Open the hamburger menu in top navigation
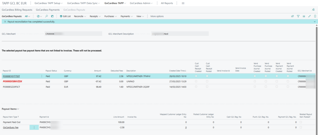Image resolution: width=318 pixels, height=135 pixels. click(x=183, y=3)
